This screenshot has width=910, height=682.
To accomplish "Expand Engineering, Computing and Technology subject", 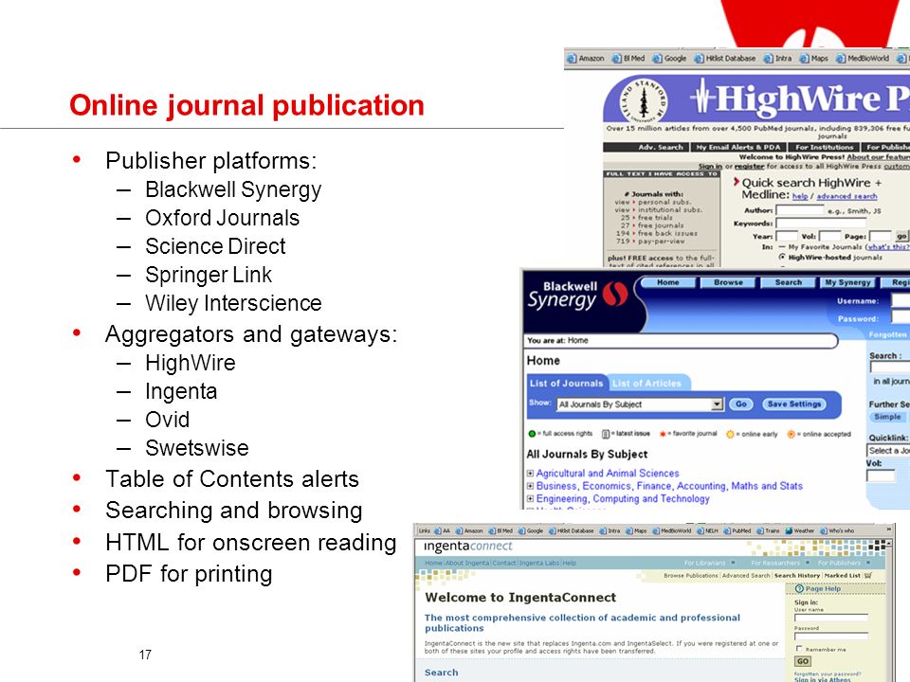I will point(530,499).
